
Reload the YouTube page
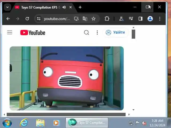27,19
